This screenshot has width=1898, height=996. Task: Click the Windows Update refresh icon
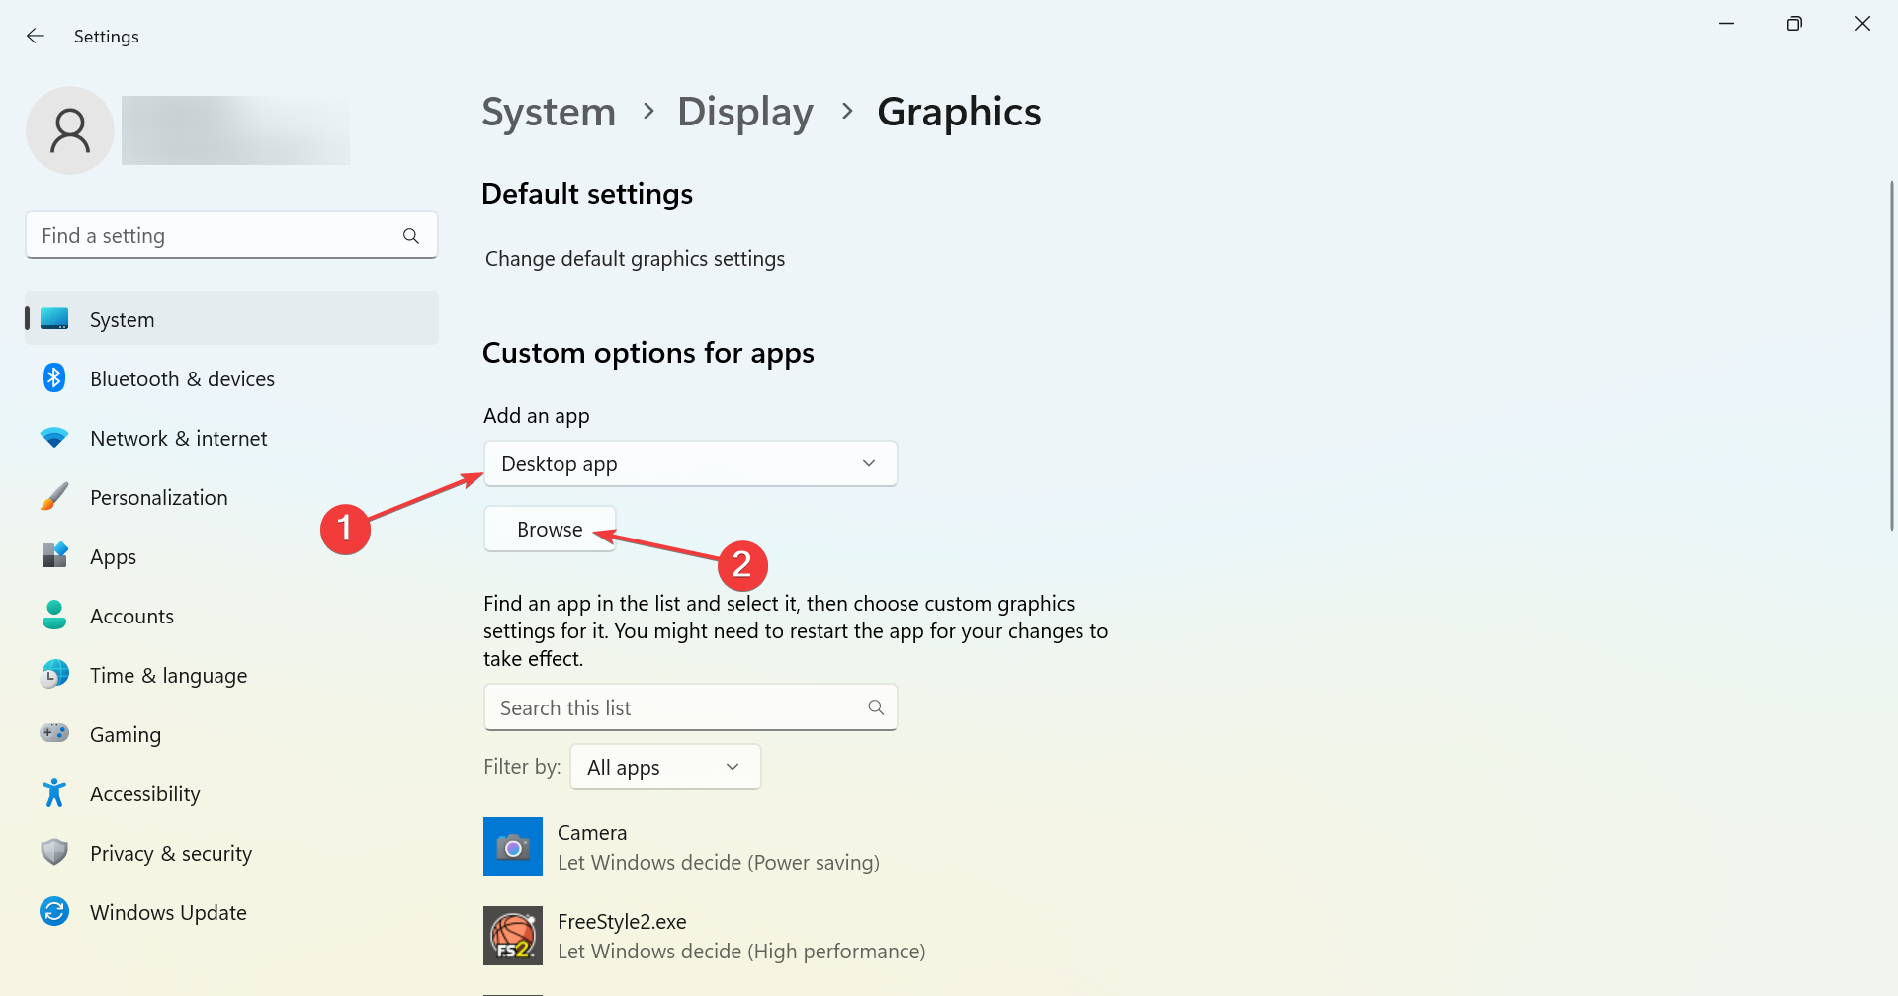[54, 912]
